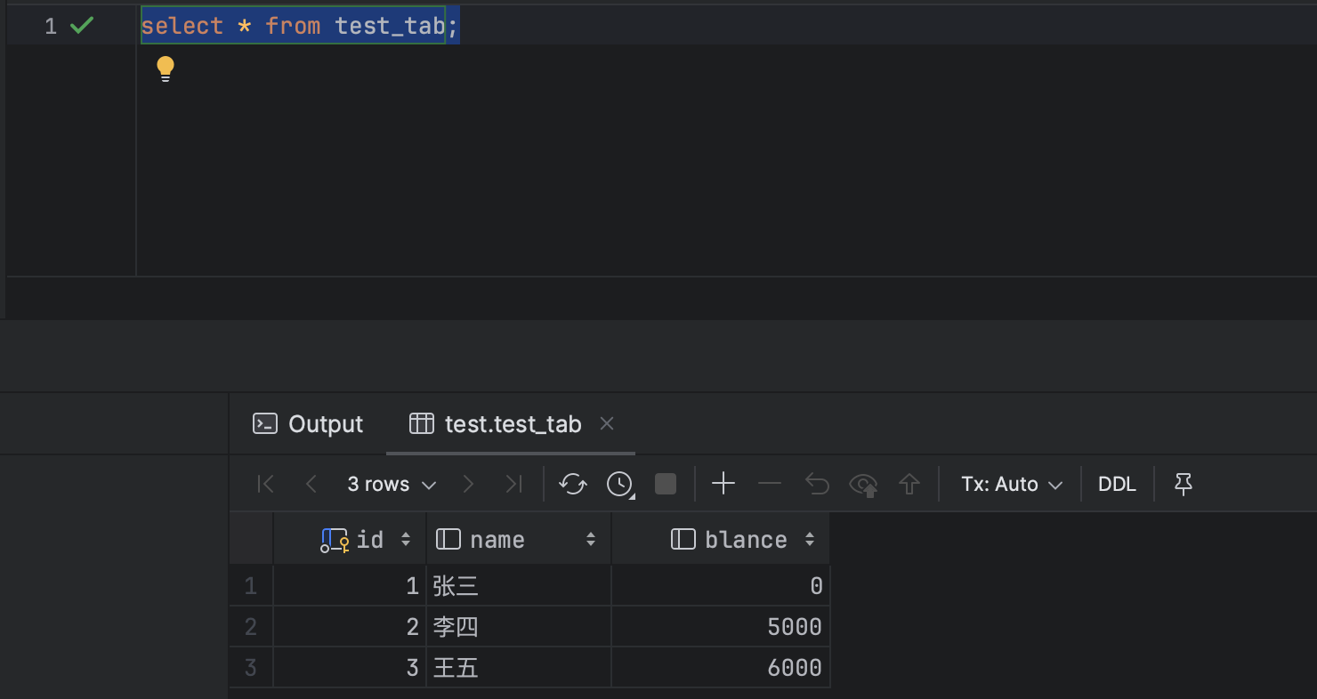Expand the Tx: Auto transaction dropdown

point(1012,484)
